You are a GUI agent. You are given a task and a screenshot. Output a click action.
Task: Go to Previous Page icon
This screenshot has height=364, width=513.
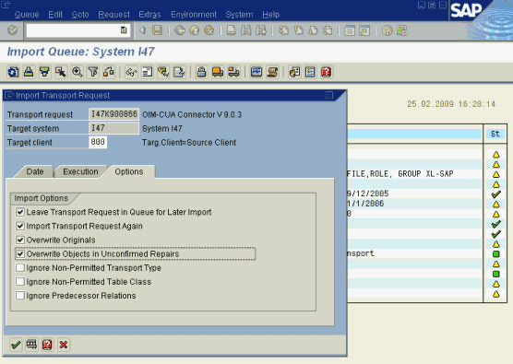click(x=298, y=30)
